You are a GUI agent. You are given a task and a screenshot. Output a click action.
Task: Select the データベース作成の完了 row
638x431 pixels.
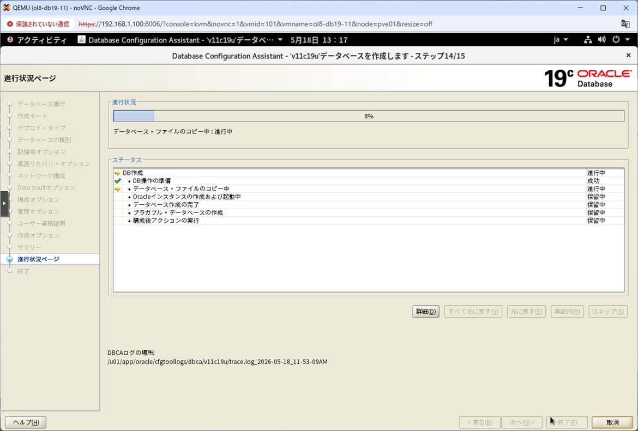click(368, 204)
